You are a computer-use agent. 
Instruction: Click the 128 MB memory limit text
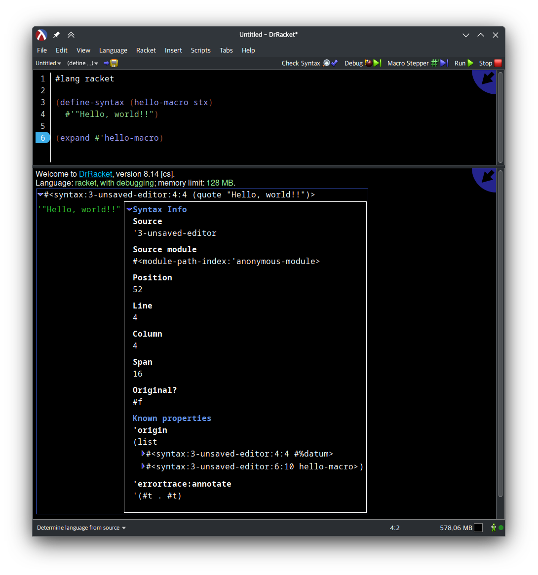220,183
